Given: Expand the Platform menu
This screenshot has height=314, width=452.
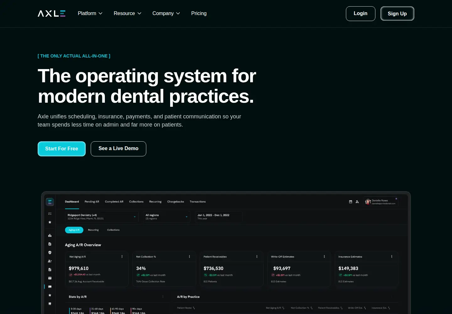Looking at the screenshot, I should pos(90,14).
